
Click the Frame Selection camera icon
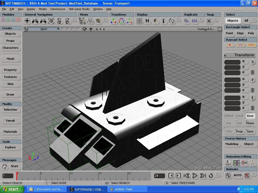tap(51, 21)
